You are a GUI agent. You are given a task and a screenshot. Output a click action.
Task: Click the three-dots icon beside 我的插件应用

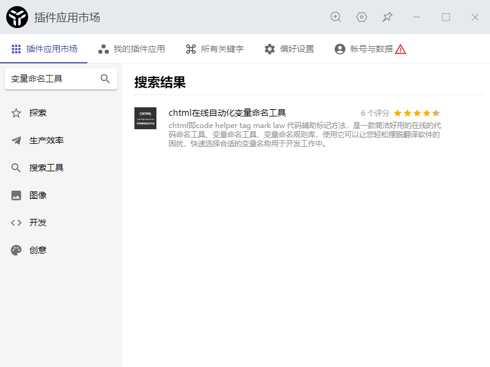[x=103, y=49]
